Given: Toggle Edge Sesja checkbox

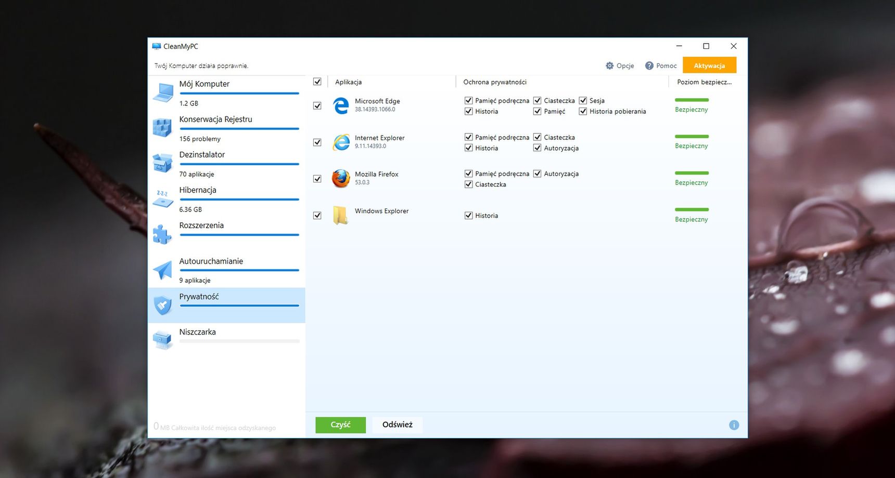Looking at the screenshot, I should [x=583, y=100].
